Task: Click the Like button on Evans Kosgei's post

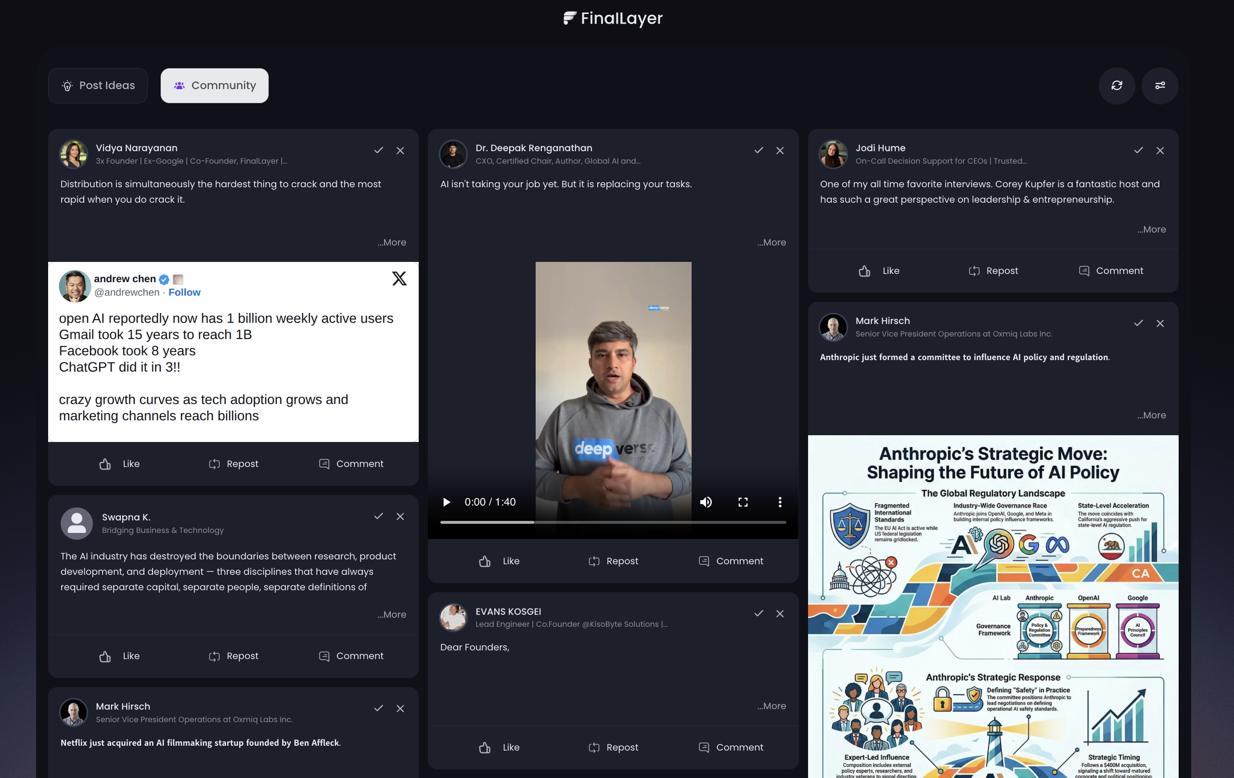Action: point(498,747)
